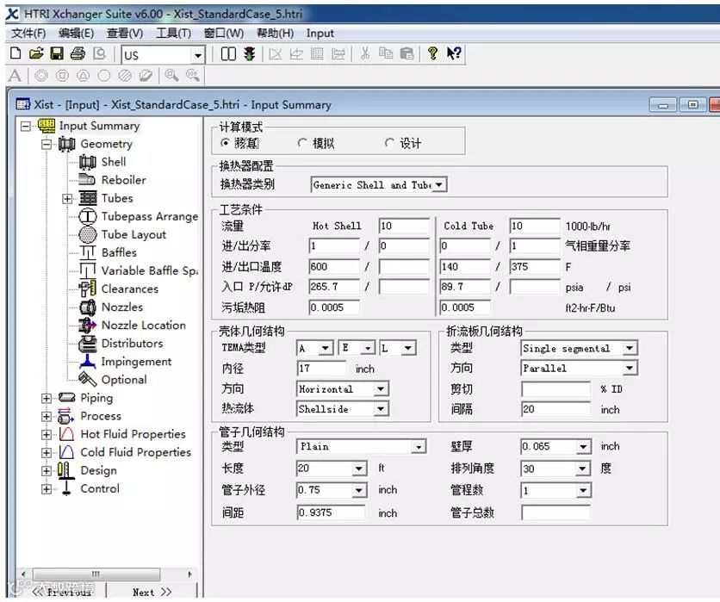Open the TEMA front head A dropdown
This screenshot has height=602, width=720.
325,348
